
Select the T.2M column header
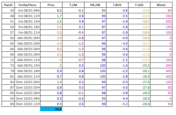point(73,5)
